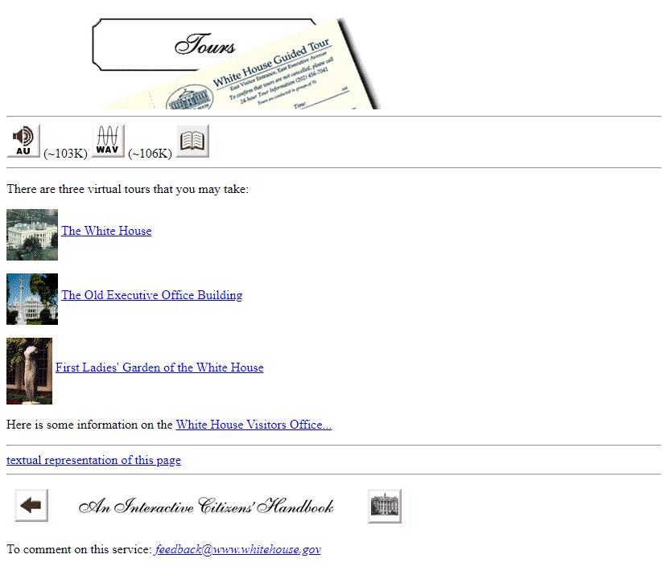Click the Tours script title

pos(204,44)
